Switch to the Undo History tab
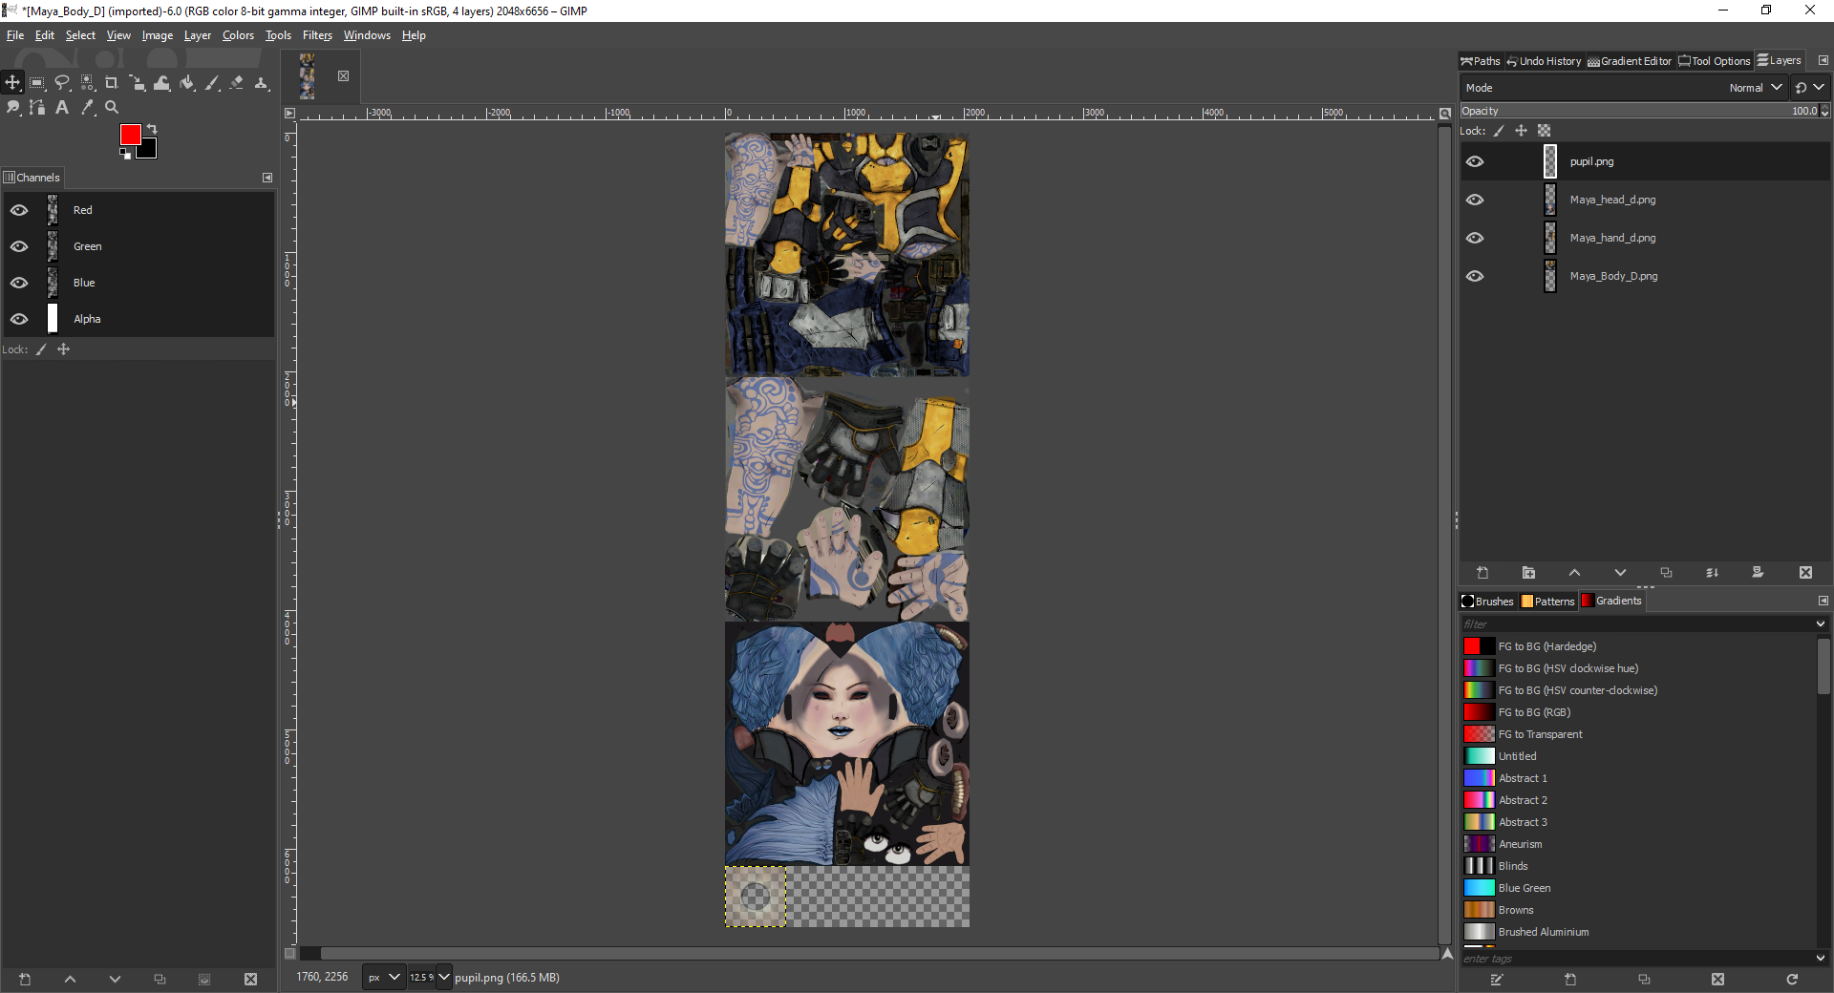 click(x=1544, y=61)
